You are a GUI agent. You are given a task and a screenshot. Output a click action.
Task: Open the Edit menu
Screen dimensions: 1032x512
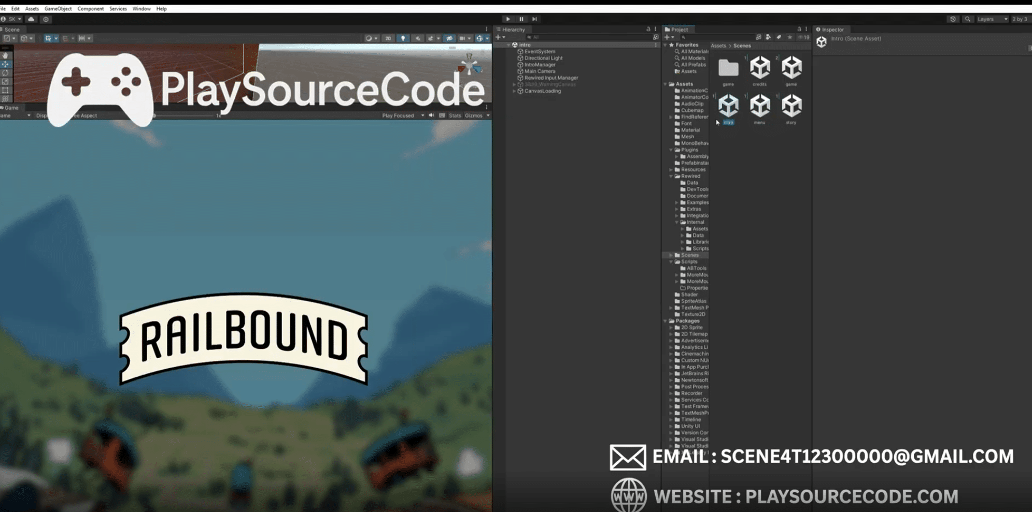coord(15,9)
